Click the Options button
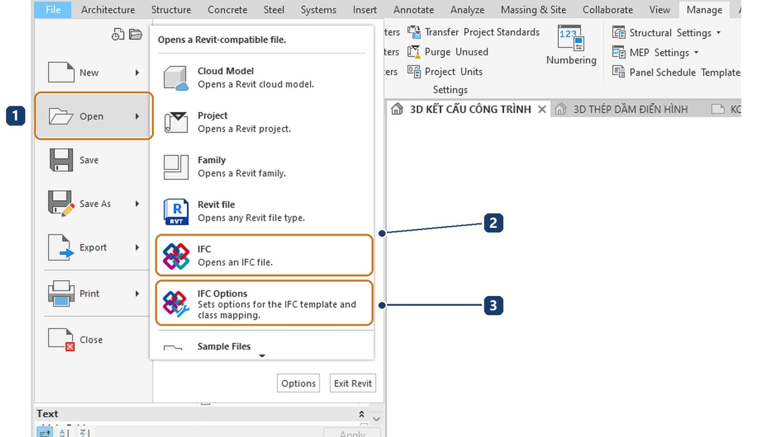 tap(298, 383)
